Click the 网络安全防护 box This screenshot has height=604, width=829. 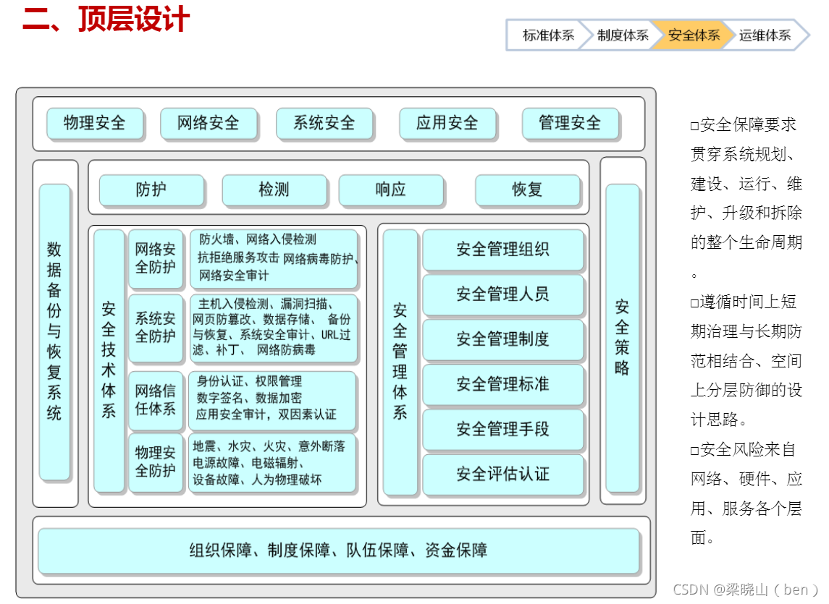click(x=156, y=258)
